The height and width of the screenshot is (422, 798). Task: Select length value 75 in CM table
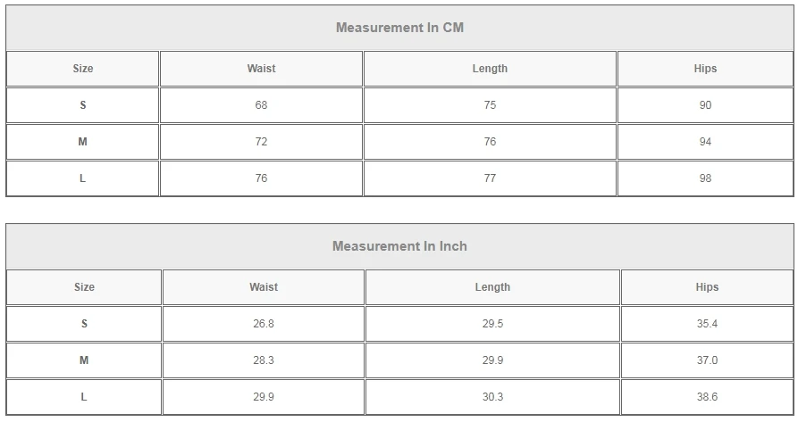(490, 105)
